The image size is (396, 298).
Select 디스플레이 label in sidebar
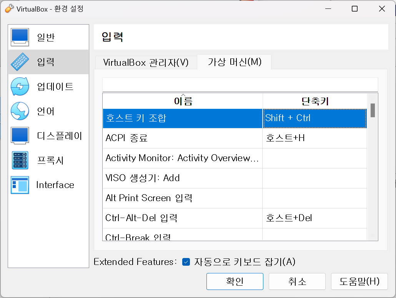click(x=60, y=136)
